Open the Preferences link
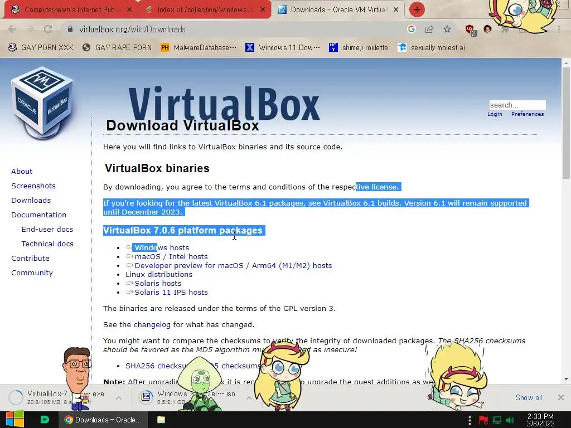Viewport: 571px width, 428px height. point(528,114)
